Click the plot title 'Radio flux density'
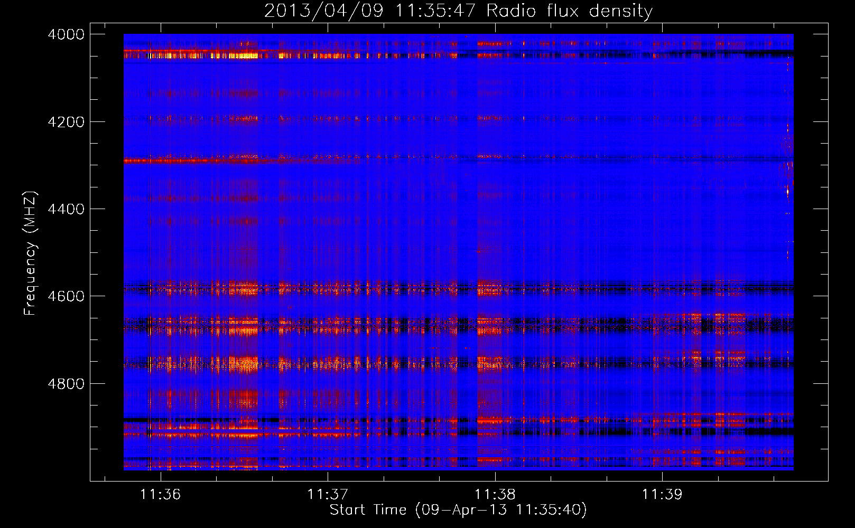 pos(569,11)
